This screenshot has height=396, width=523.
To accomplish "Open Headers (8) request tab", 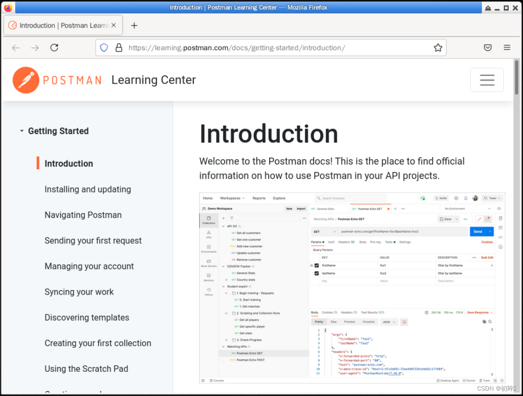I will click(x=346, y=242).
